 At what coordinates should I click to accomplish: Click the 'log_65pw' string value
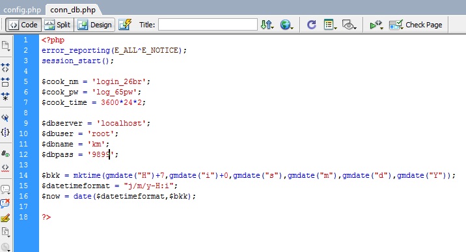coord(115,92)
